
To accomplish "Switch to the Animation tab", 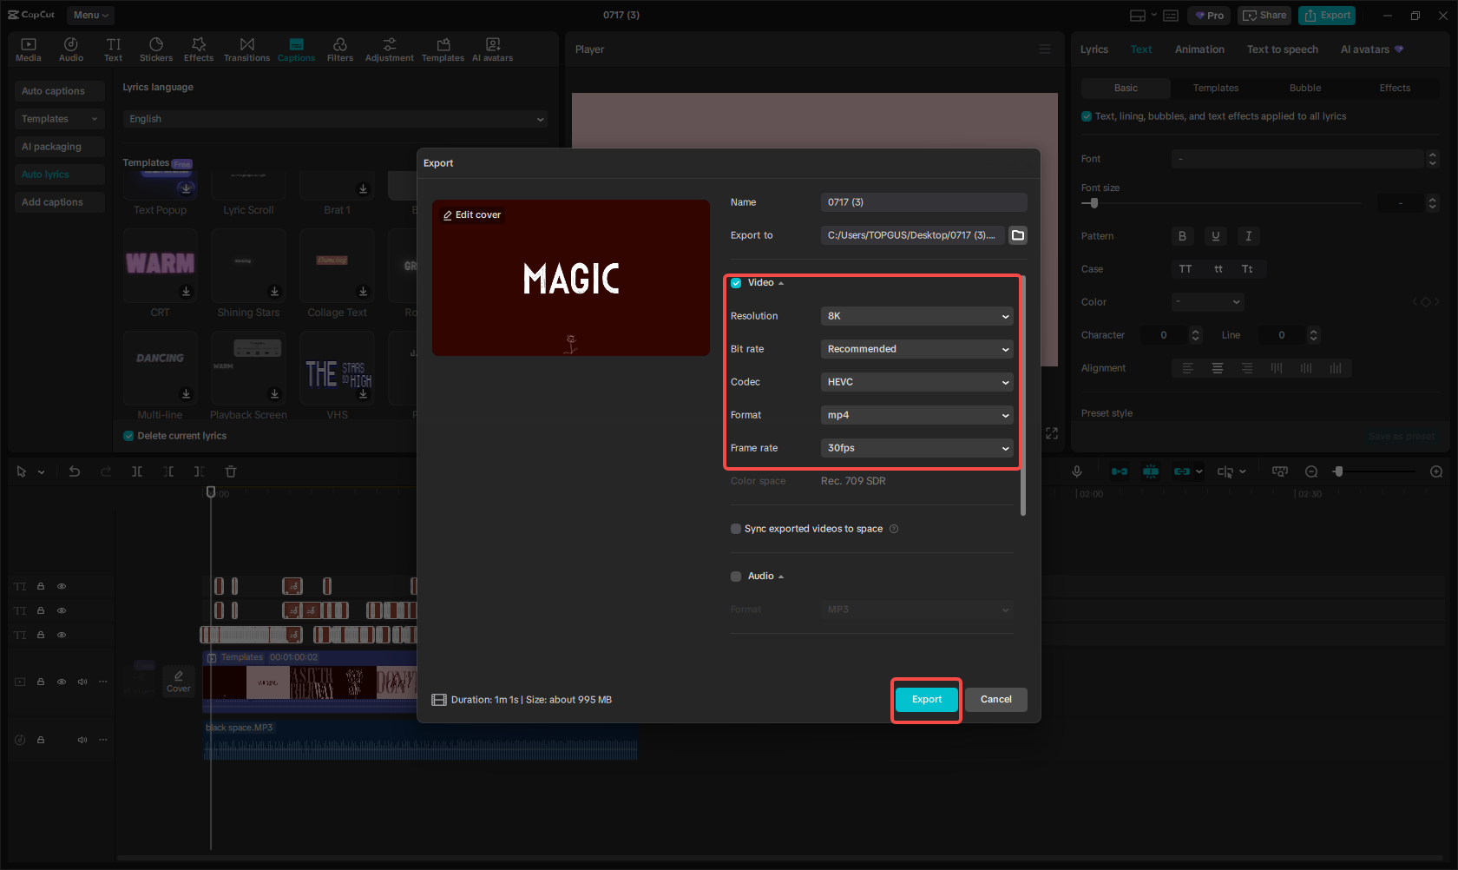I will tap(1199, 49).
